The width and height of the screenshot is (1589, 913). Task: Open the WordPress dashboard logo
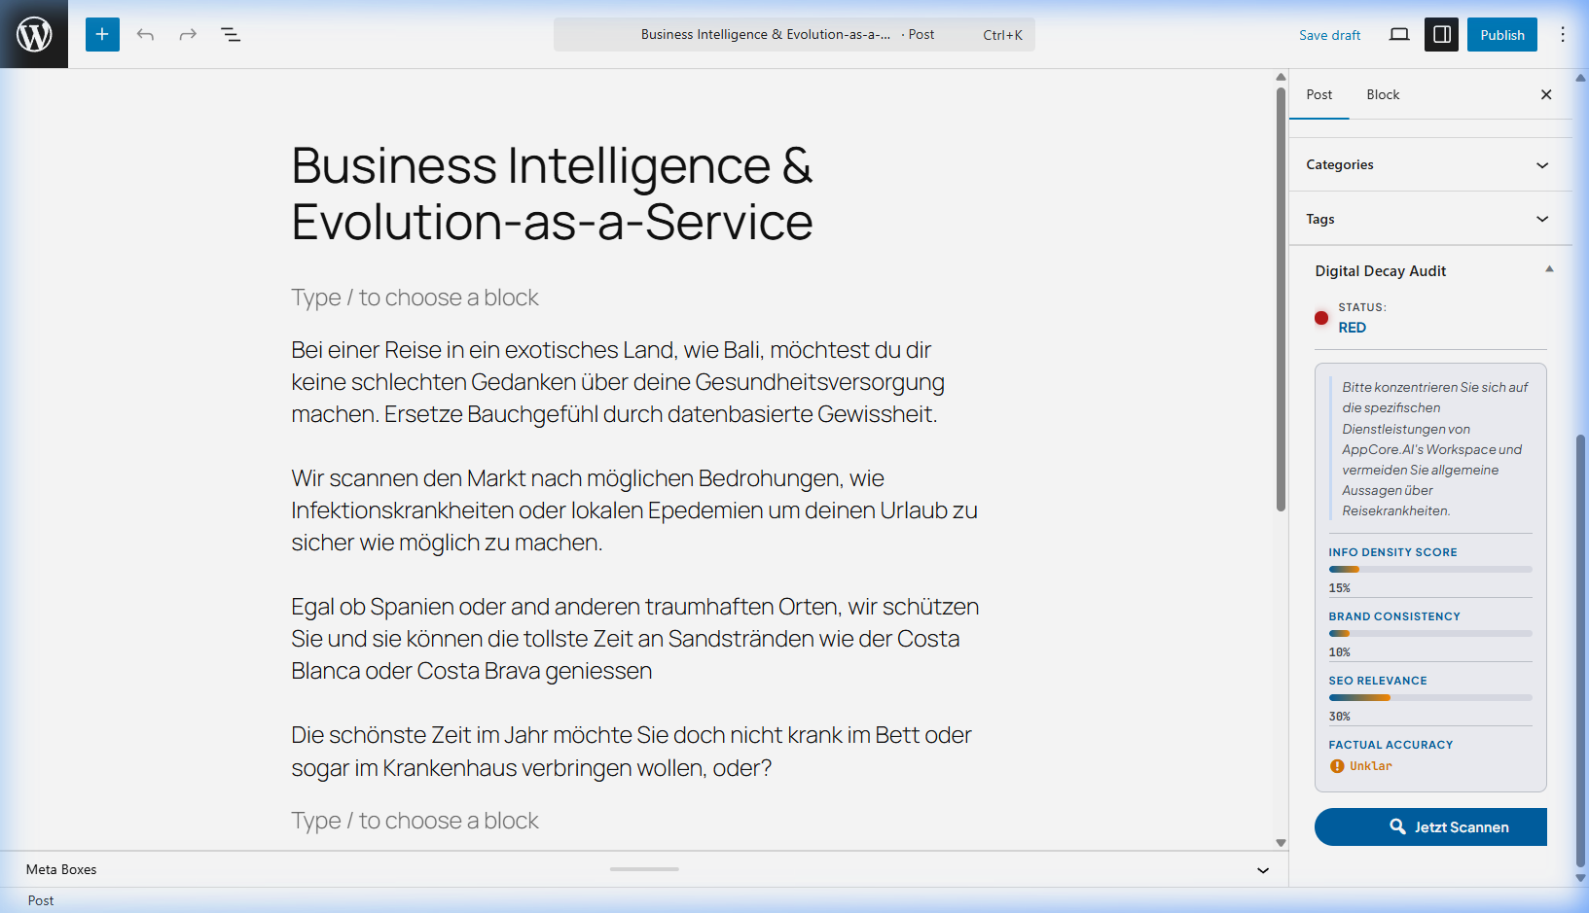point(34,34)
